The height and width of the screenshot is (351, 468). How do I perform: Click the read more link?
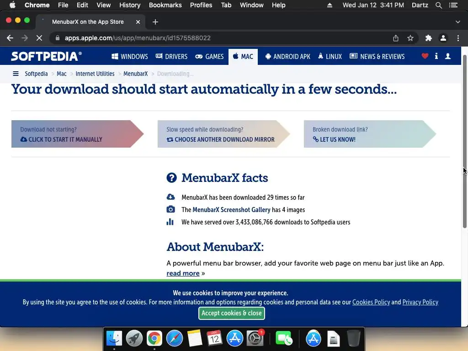tap(183, 273)
